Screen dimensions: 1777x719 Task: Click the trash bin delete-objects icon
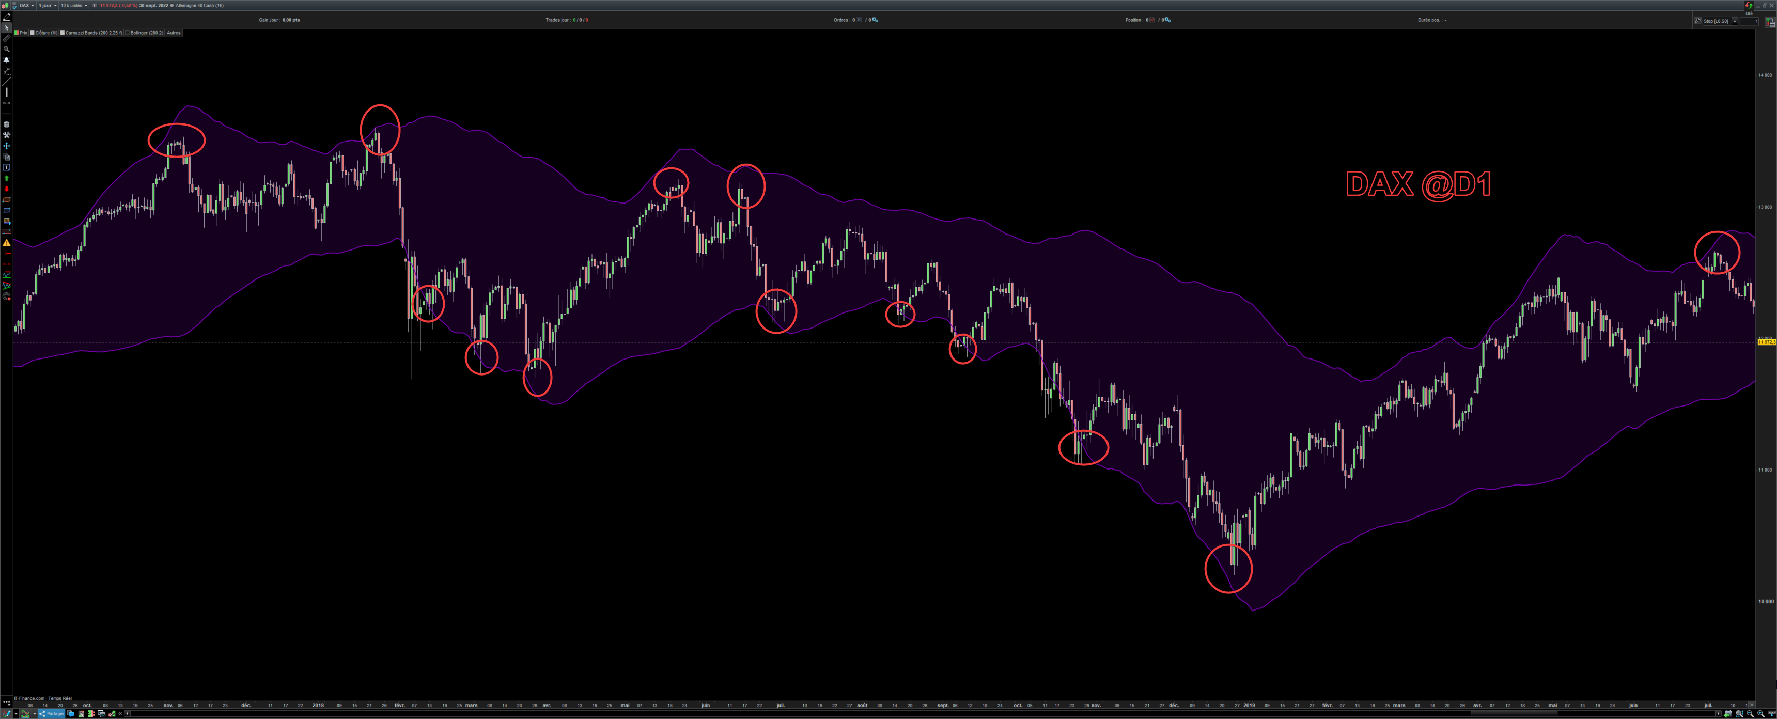tap(6, 124)
